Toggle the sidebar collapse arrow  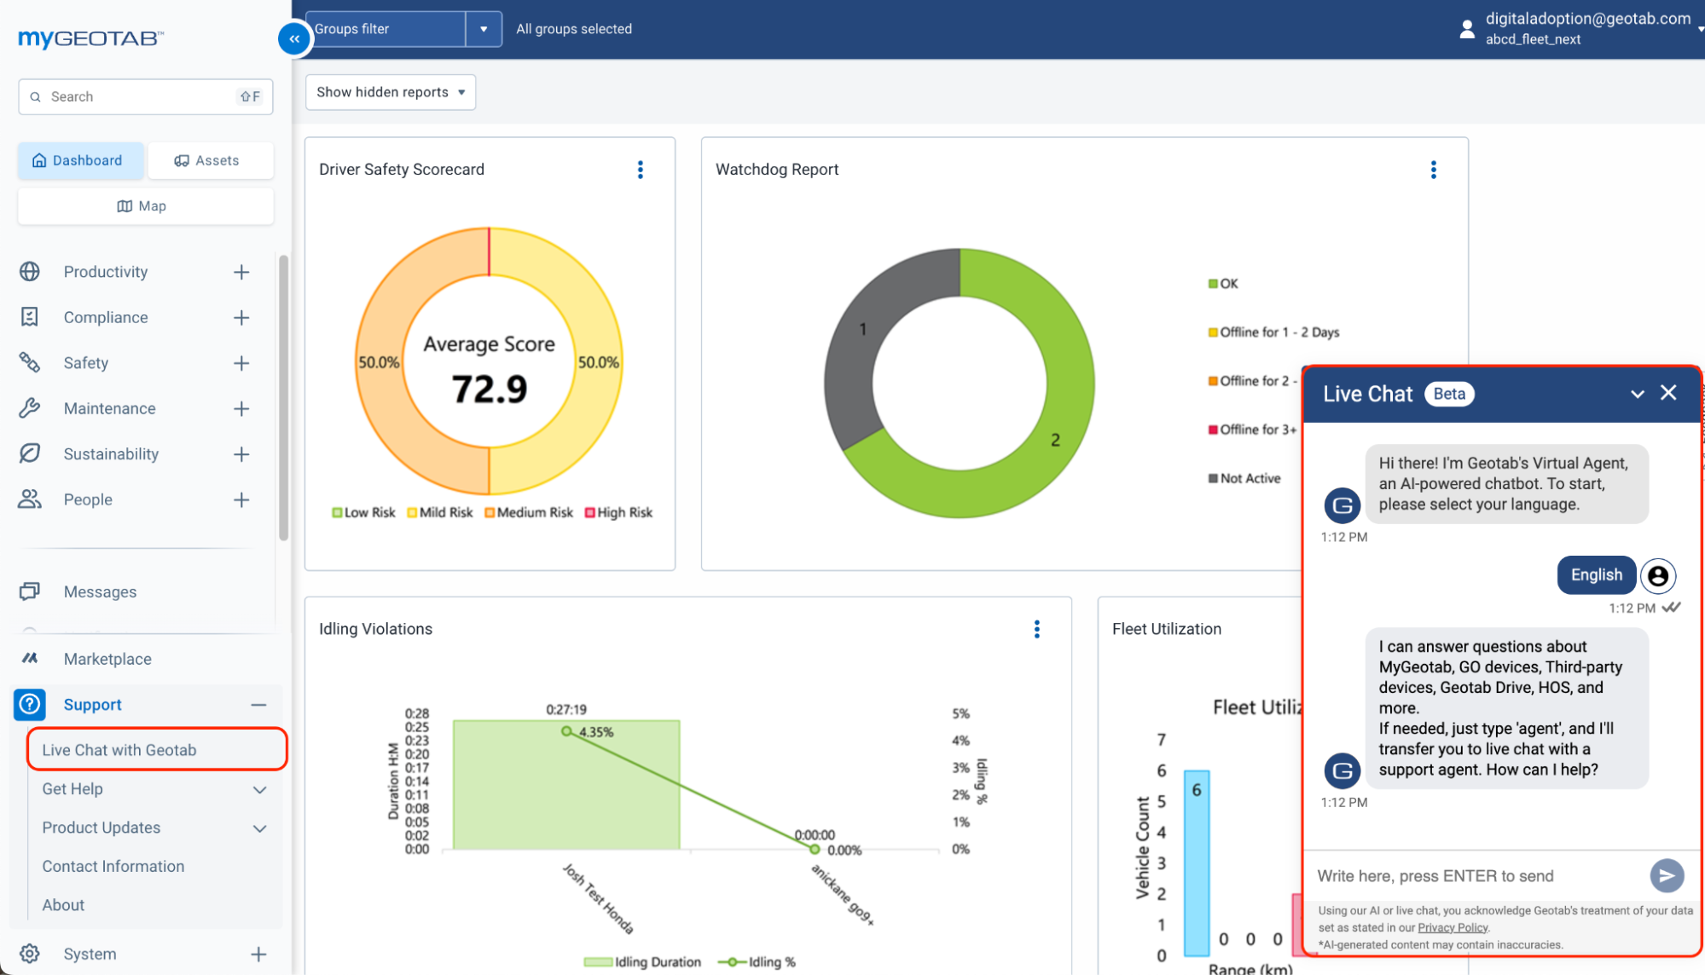click(293, 37)
